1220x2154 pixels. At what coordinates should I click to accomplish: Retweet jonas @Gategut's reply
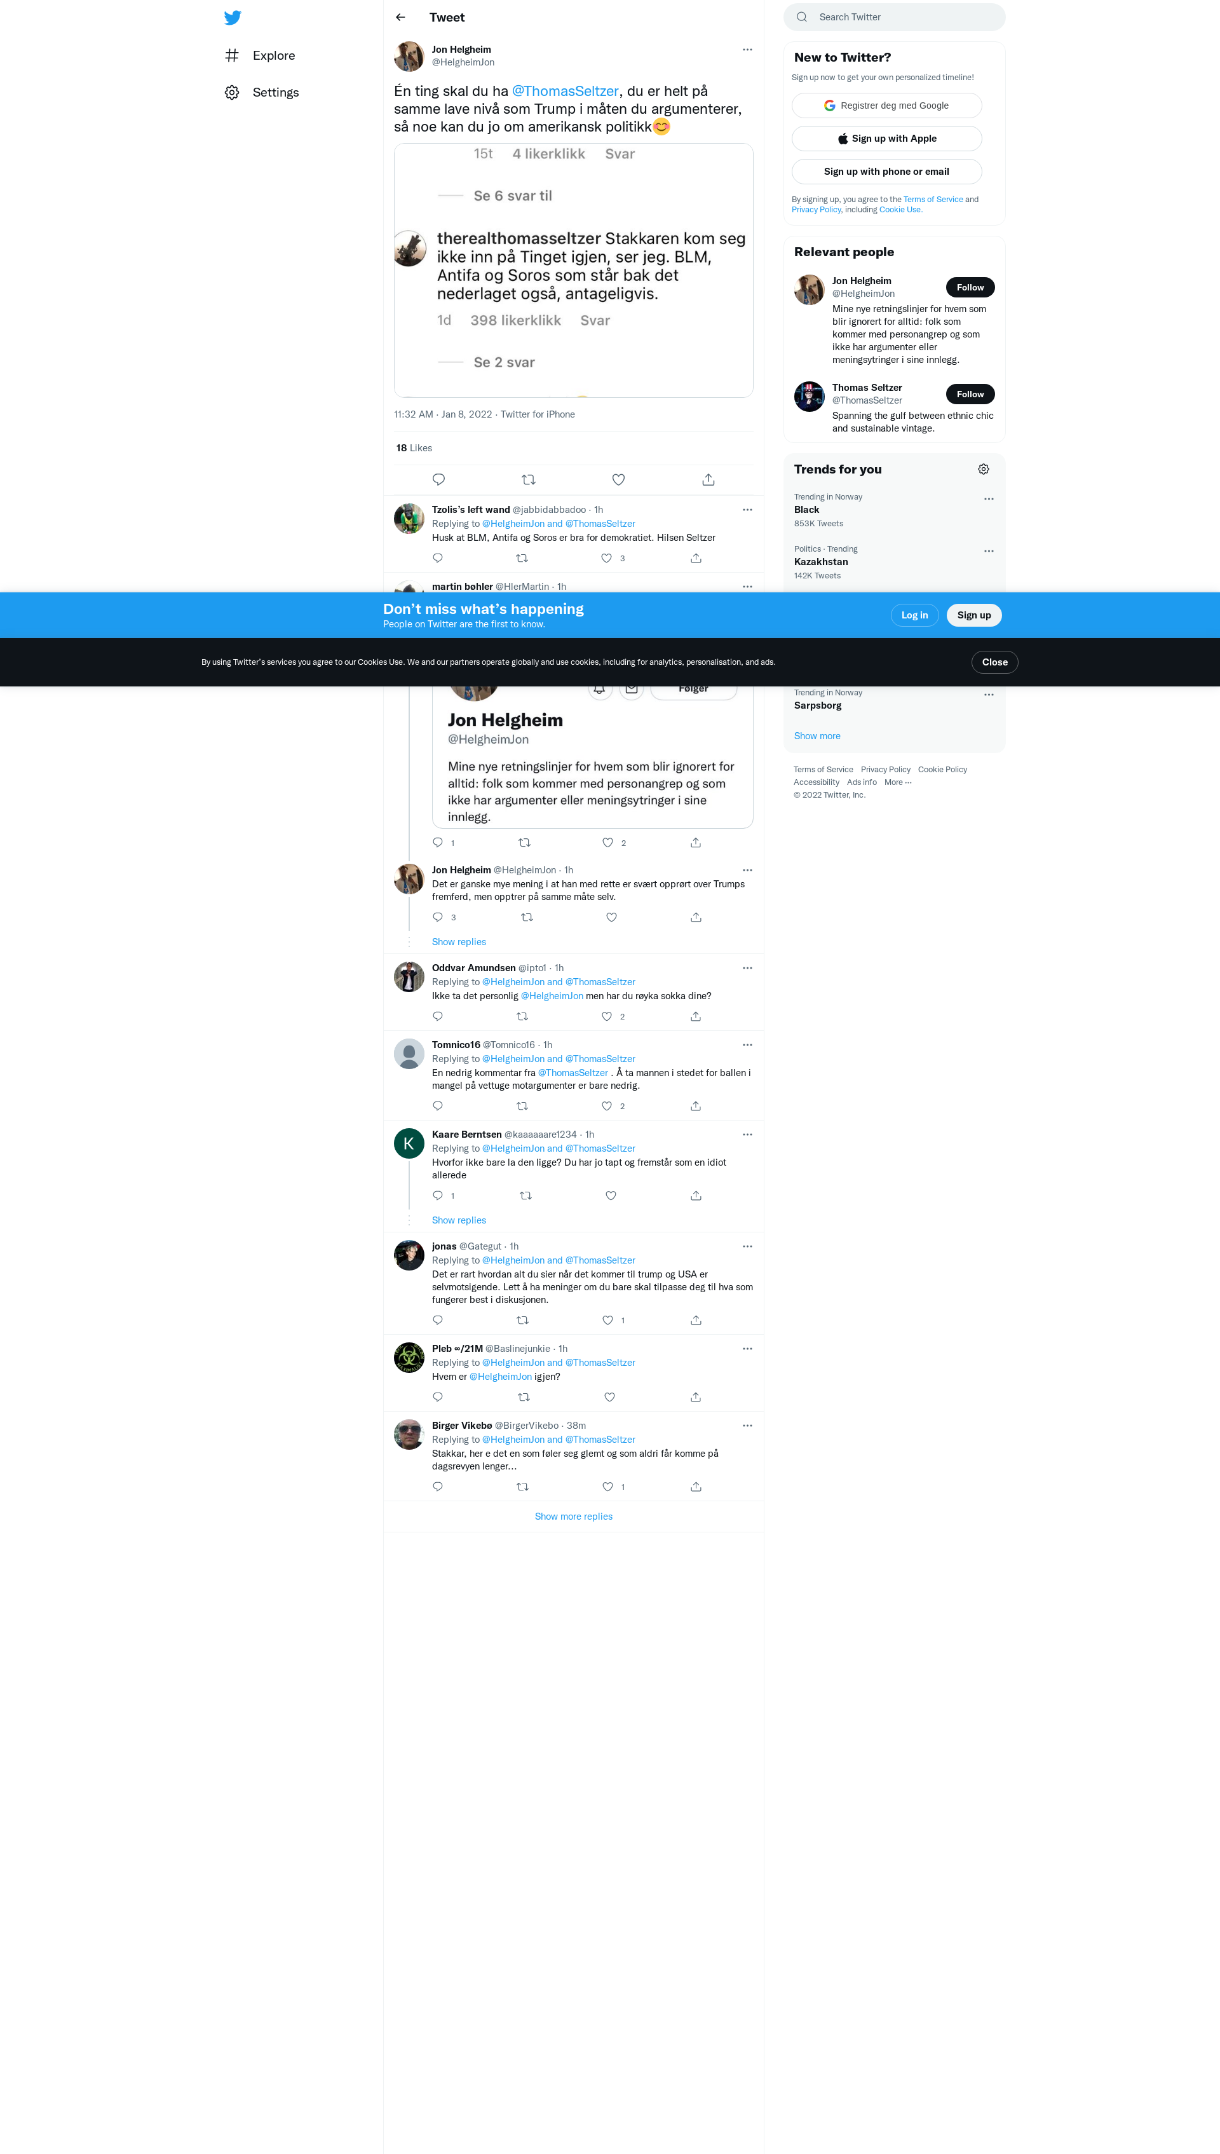click(522, 1320)
